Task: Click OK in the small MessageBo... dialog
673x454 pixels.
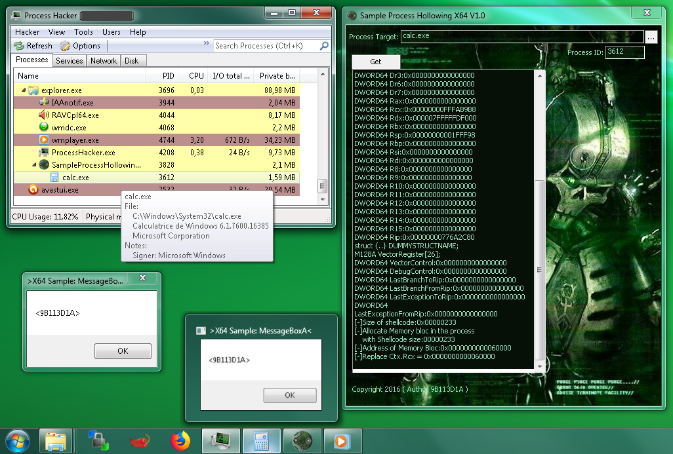Action: click(x=123, y=351)
